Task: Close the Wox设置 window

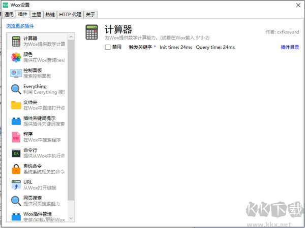Action: tap(298, 5)
